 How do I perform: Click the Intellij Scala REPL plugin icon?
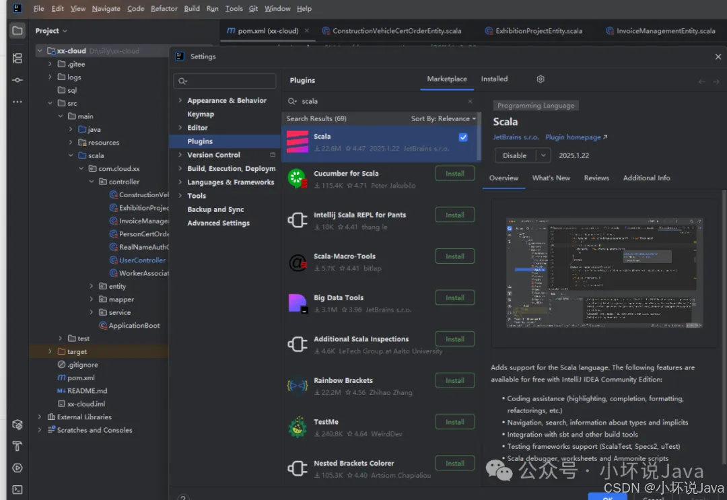tap(298, 220)
